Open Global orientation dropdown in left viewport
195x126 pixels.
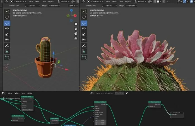tap(64, 2)
